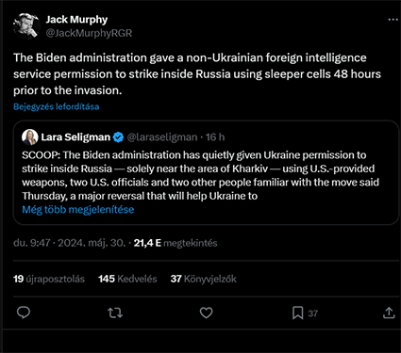The image size is (401, 353).
Task: Open the @JackMurphyRGR handle link
Action: (x=89, y=33)
